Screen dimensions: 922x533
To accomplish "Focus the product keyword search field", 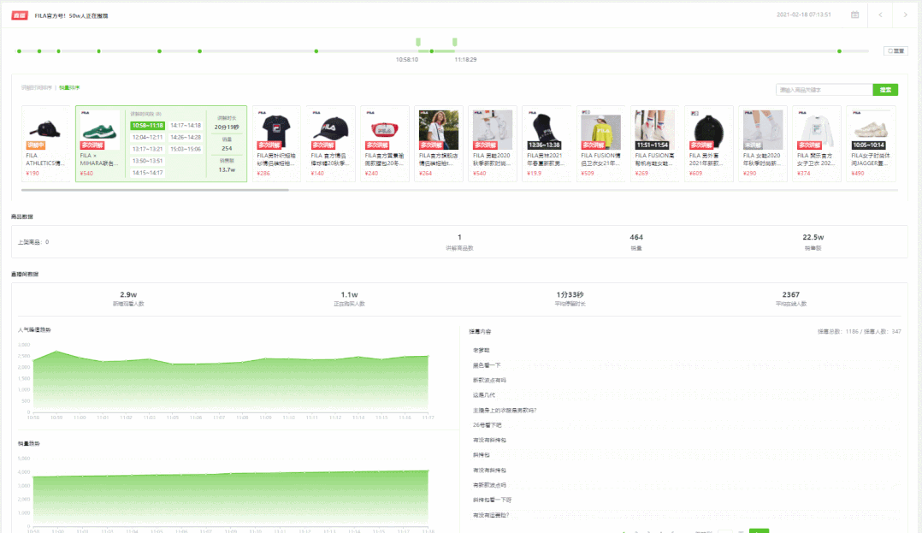I will (824, 90).
